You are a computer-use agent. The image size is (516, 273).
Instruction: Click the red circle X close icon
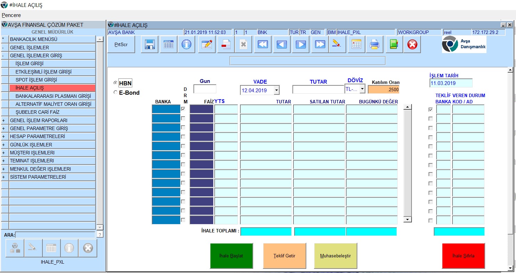pyautogui.click(x=412, y=44)
